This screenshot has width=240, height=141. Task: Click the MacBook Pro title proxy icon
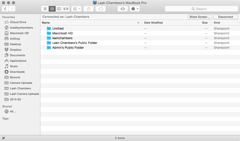[95, 3]
